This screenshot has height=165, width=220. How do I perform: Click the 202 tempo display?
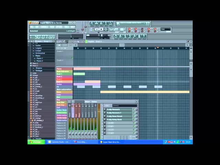click(114, 29)
